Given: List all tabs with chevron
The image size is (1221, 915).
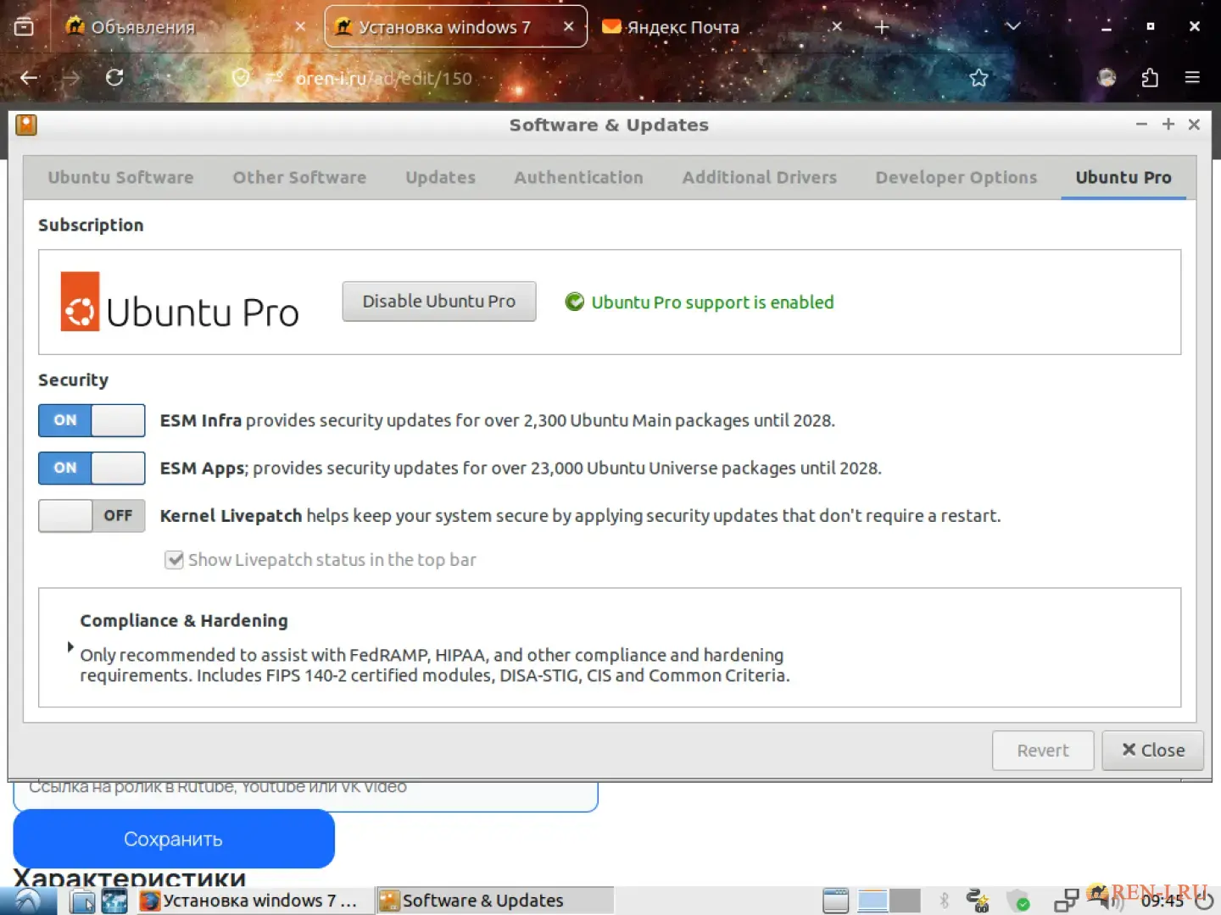Looking at the screenshot, I should [x=1012, y=26].
